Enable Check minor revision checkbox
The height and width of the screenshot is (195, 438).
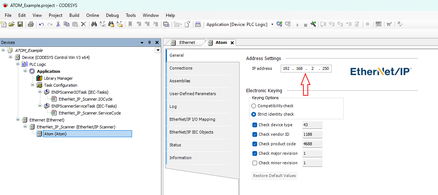[255, 163]
